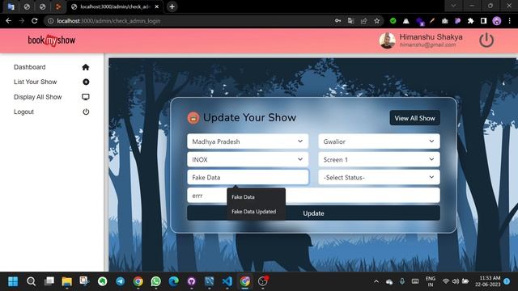Click the Himanshu Shakya user name
The image size is (518, 291).
click(x=431, y=37)
